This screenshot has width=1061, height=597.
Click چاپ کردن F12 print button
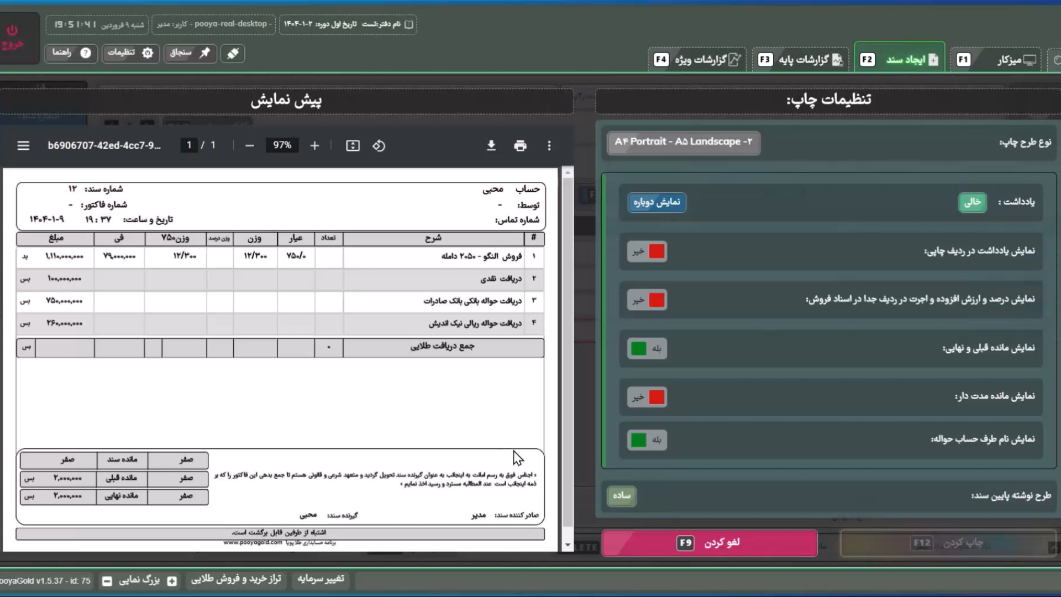pyautogui.click(x=948, y=543)
